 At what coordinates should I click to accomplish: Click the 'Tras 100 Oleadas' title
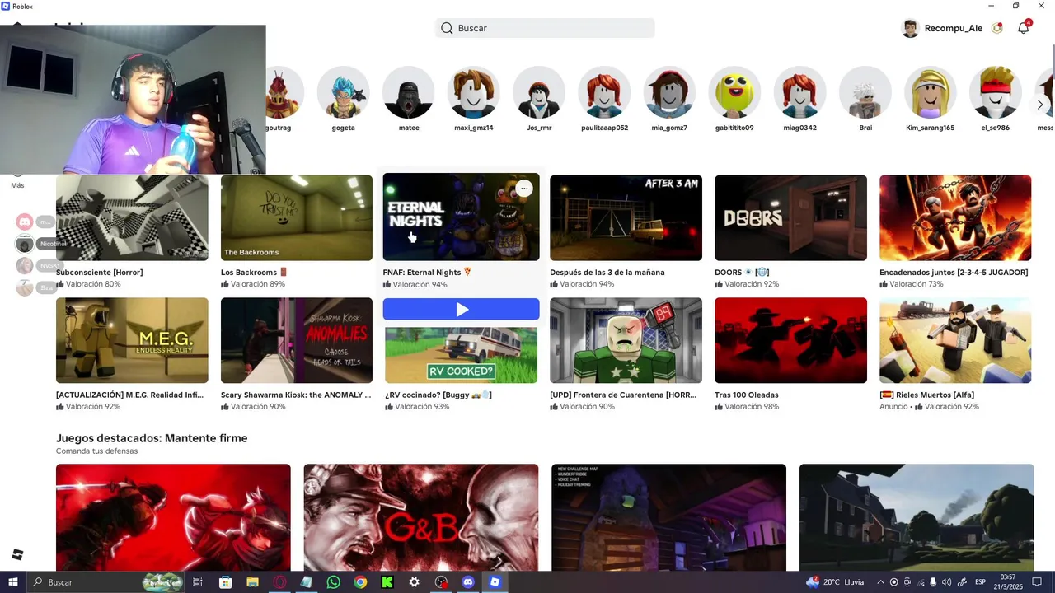[x=747, y=395]
